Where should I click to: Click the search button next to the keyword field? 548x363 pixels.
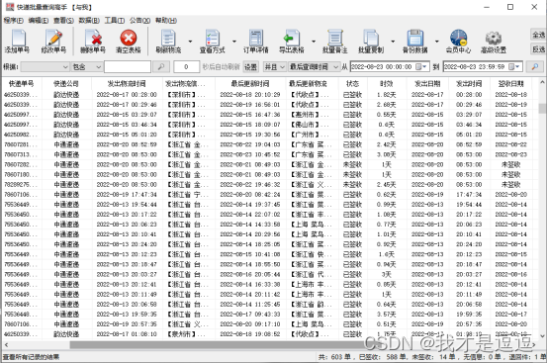click(x=161, y=66)
